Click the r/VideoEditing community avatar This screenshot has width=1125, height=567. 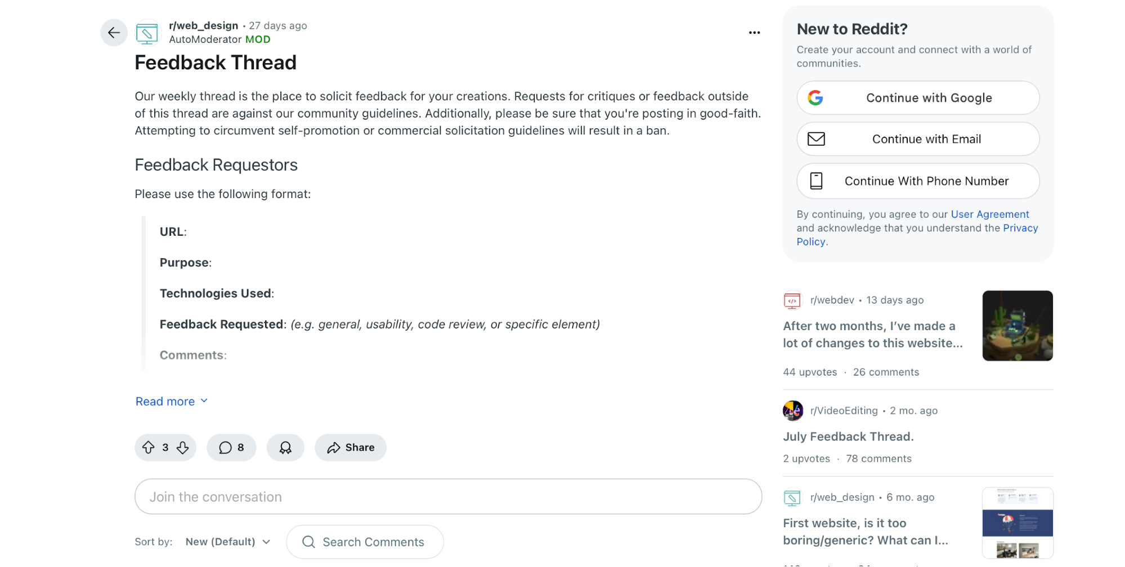click(792, 411)
